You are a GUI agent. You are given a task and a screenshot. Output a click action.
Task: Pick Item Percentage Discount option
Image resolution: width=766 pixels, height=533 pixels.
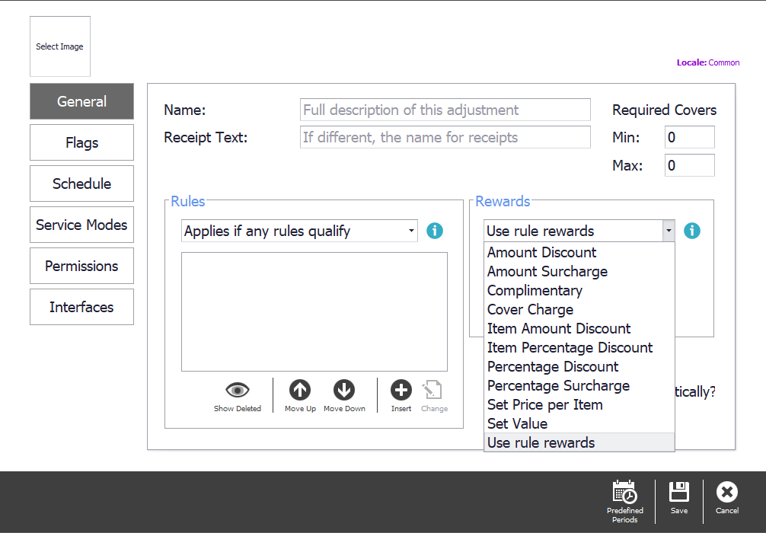579,347
